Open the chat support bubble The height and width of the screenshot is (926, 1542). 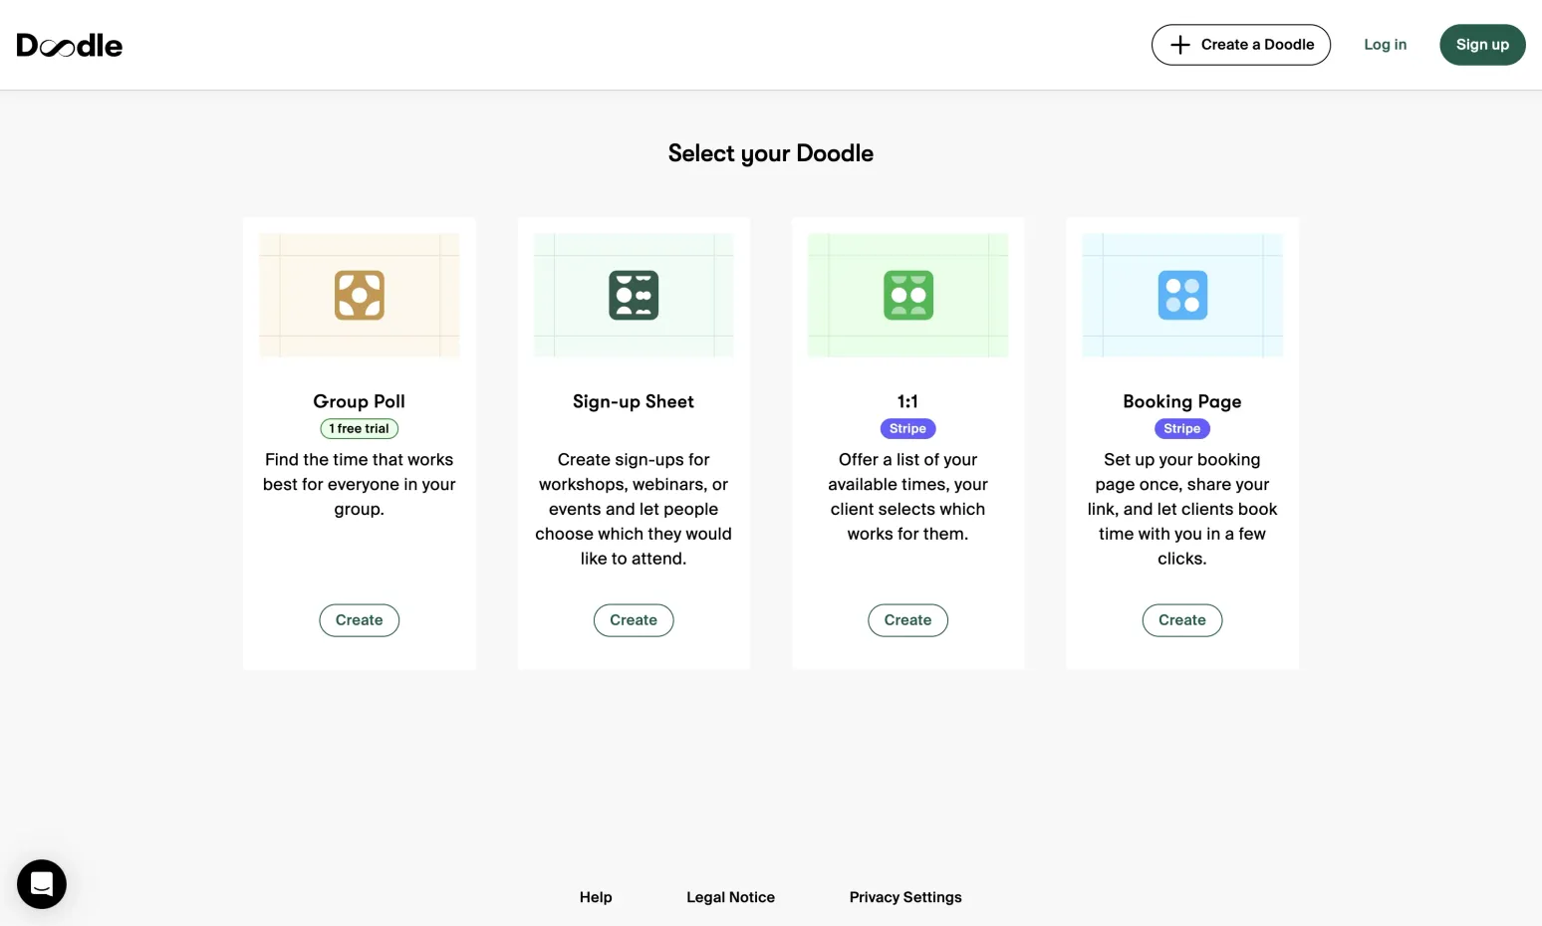point(42,884)
